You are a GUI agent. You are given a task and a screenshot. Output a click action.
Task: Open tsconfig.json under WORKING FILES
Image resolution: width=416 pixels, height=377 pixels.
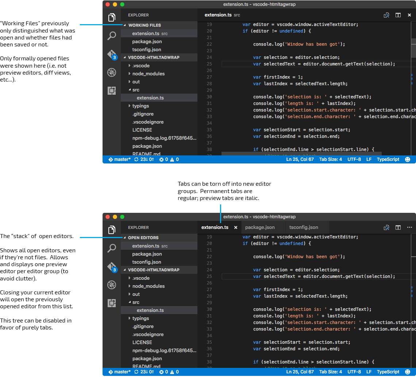tap(159, 50)
